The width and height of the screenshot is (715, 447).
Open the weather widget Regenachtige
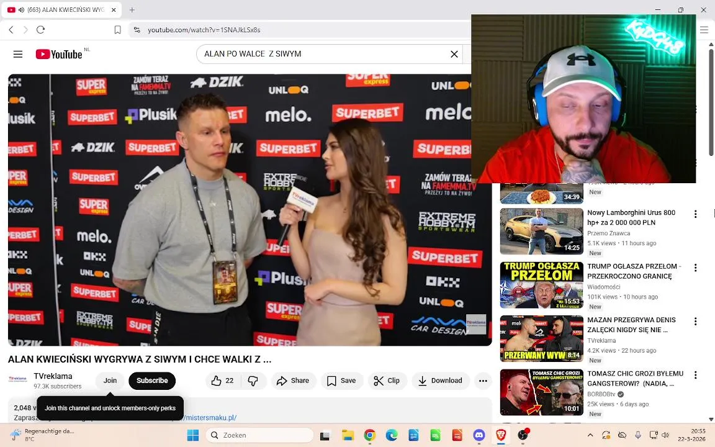tap(42, 435)
